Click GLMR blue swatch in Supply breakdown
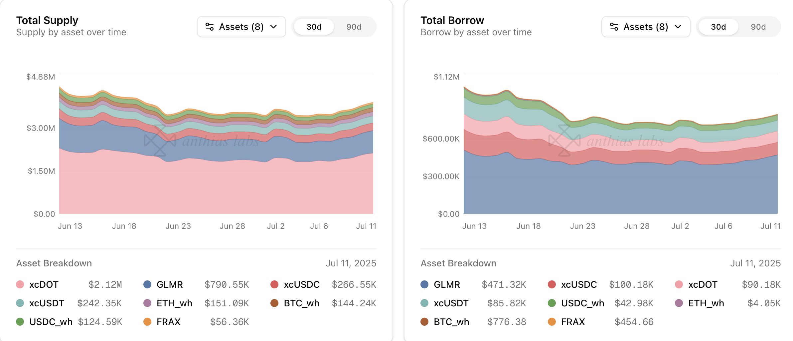The width and height of the screenshot is (793, 341). point(147,284)
